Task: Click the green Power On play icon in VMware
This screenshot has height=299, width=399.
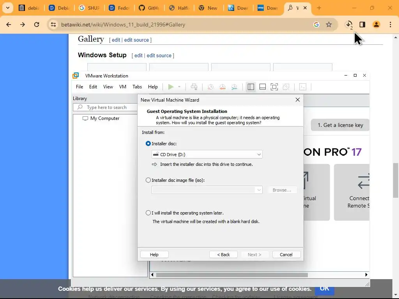Action: click(171, 87)
